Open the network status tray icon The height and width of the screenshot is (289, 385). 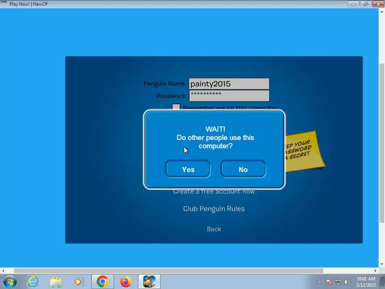coord(338,282)
